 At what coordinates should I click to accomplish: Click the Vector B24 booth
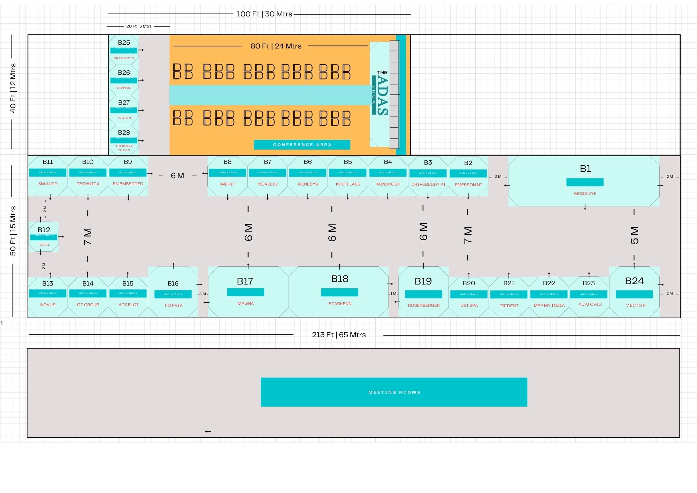[x=634, y=292]
